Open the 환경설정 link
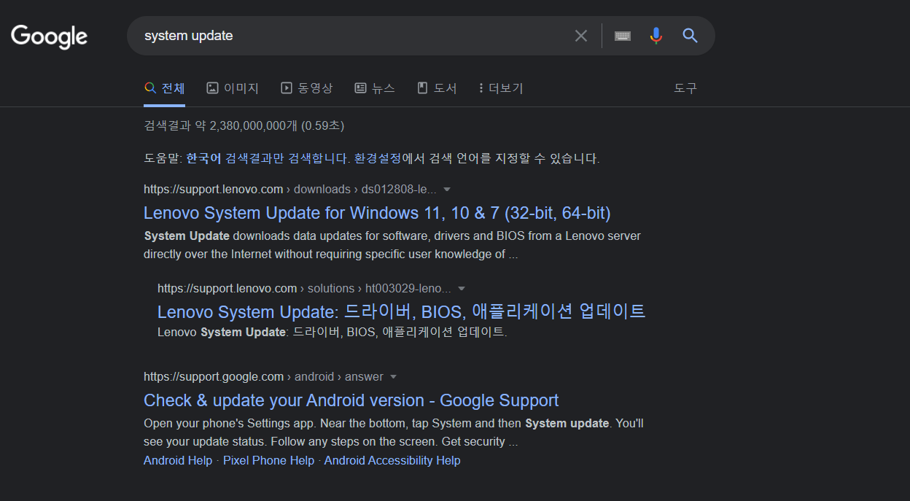 pos(378,158)
